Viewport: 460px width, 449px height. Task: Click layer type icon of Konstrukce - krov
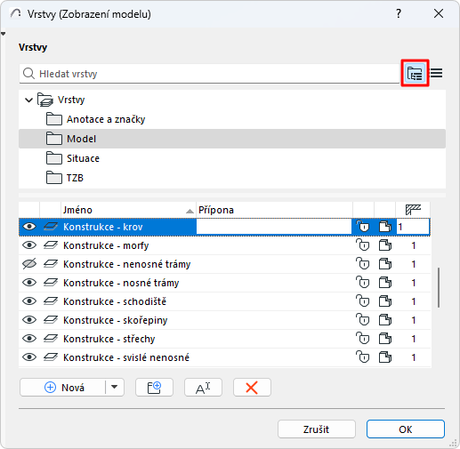click(51, 227)
